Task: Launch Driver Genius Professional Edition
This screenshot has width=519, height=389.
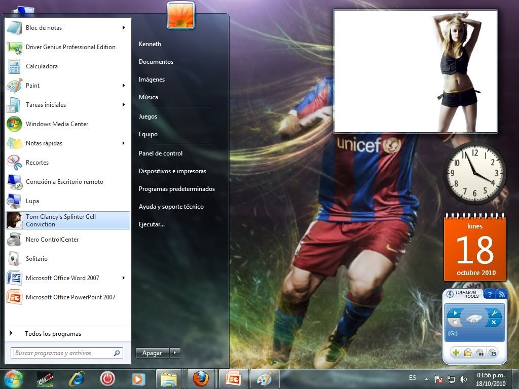Action: (x=68, y=47)
